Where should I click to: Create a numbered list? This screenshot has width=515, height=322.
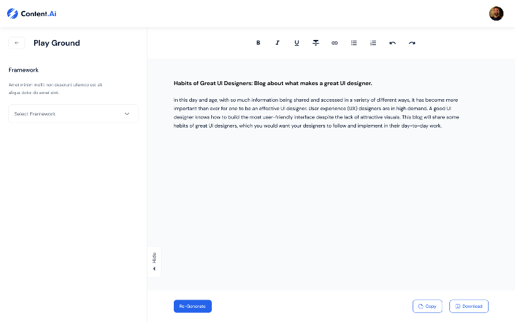[x=373, y=43]
